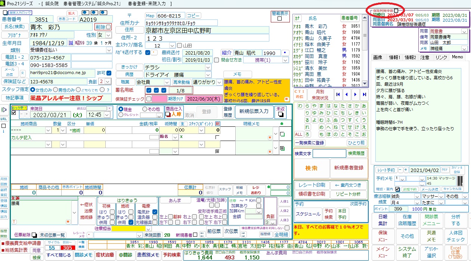Jump to last record with ▶| arrow

[x=364, y=94]
